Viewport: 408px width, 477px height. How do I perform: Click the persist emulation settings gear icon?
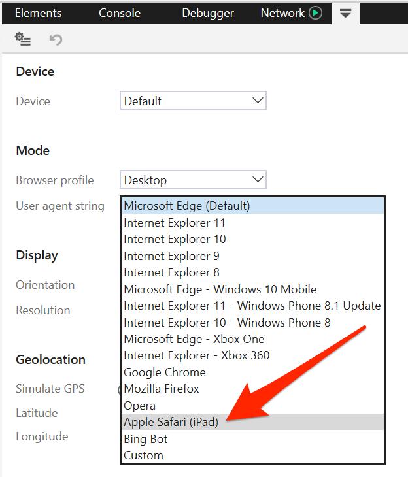coord(23,40)
